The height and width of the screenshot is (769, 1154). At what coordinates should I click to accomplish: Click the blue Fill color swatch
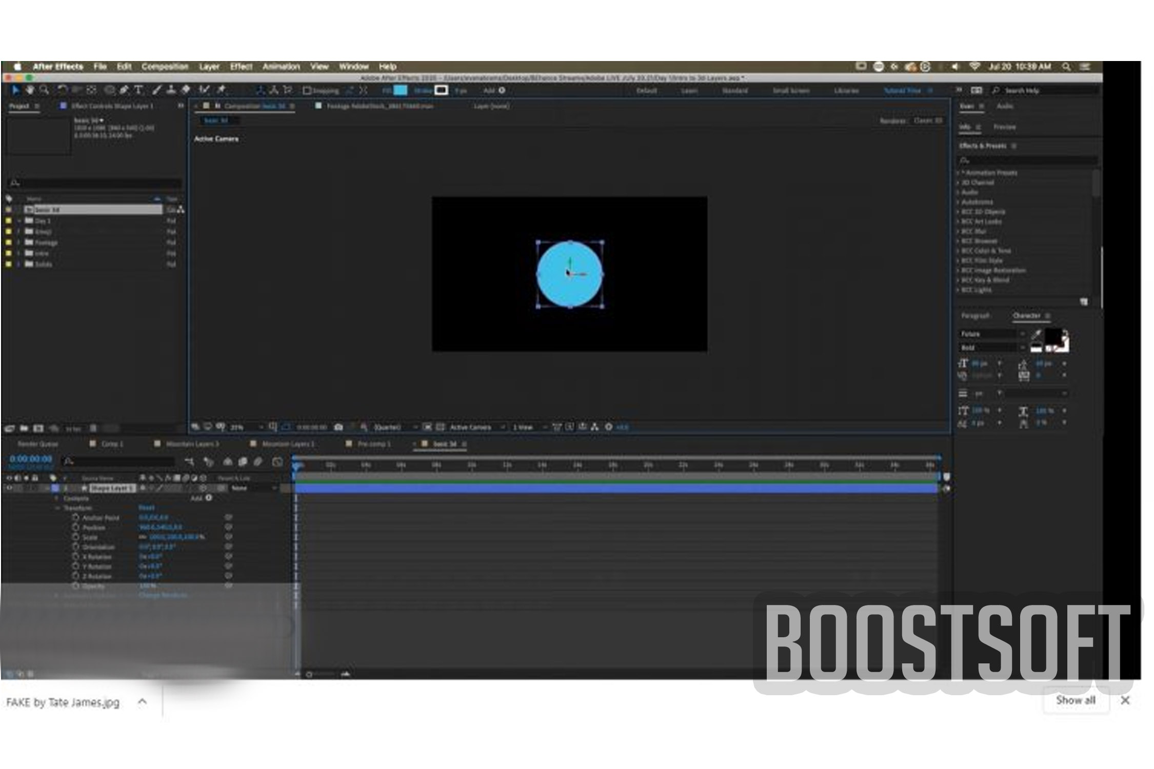click(x=401, y=90)
